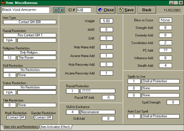Click the Auto Cast Spell Shell of Protection field
This screenshot has width=184, height=131.
[161, 116]
